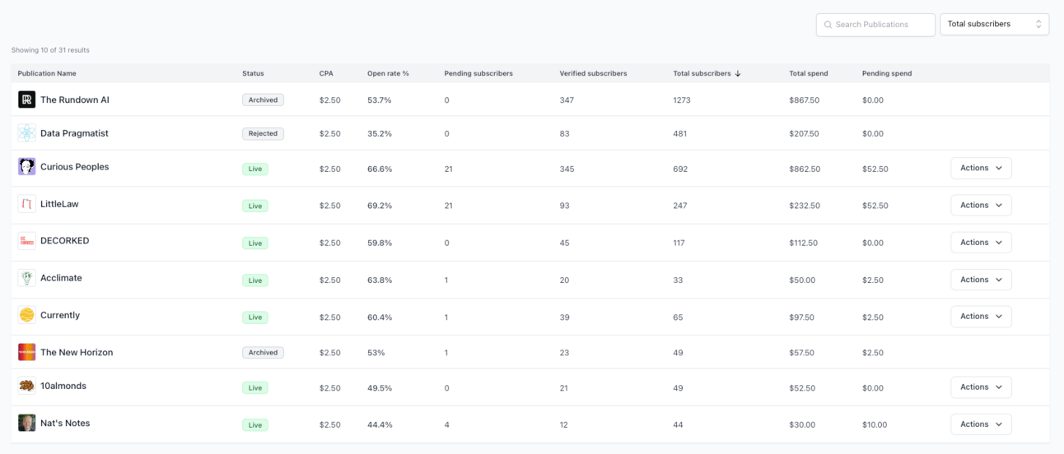This screenshot has width=1064, height=454.
Task: Click the Data Pragmatist atom logo
Action: coord(27,133)
